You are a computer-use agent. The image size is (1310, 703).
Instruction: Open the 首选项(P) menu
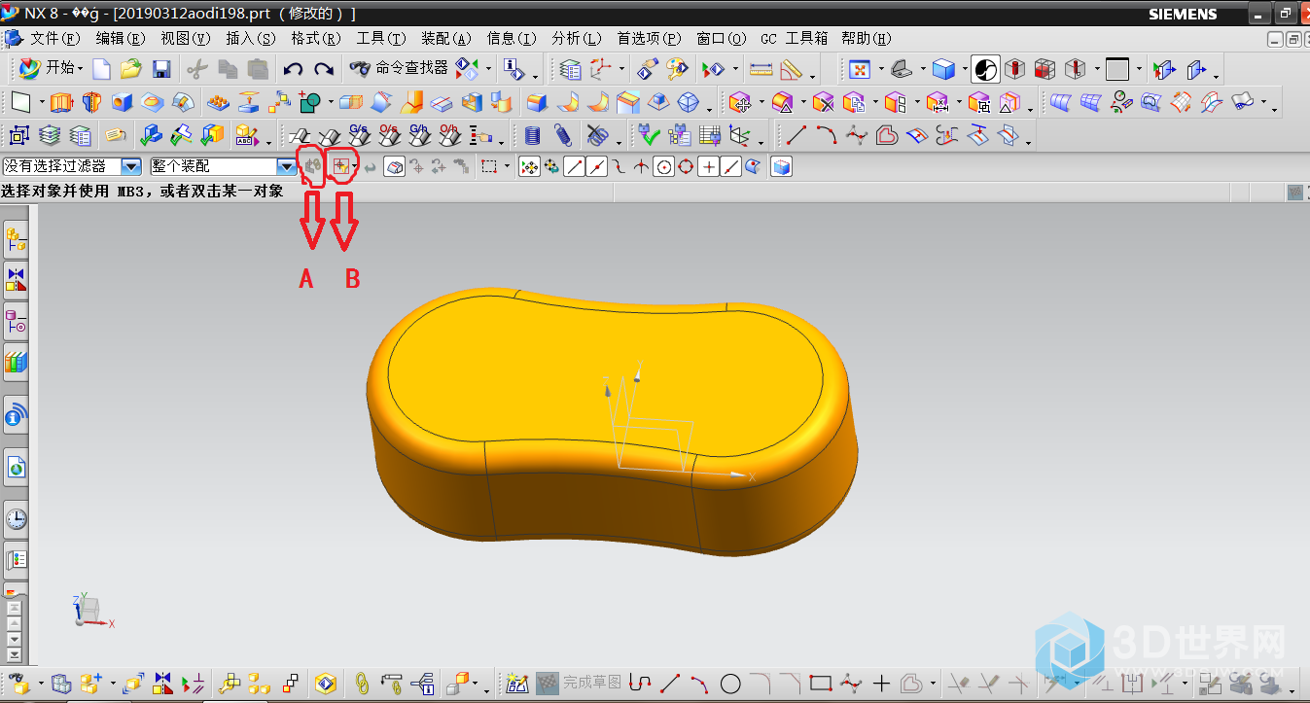[x=650, y=38]
